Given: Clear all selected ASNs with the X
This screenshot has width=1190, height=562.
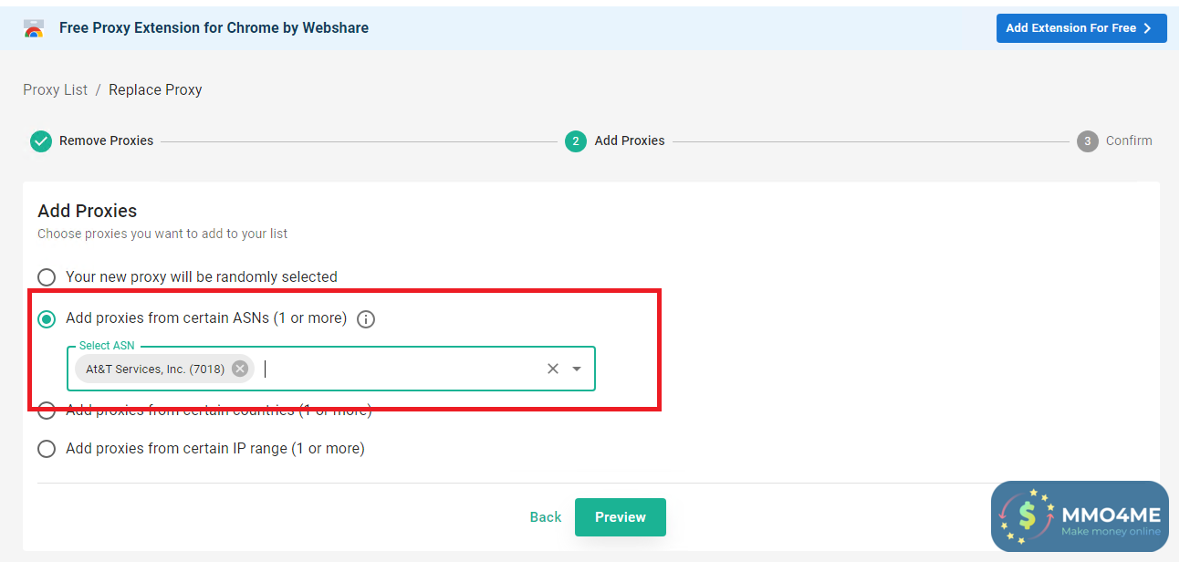Looking at the screenshot, I should (x=553, y=369).
